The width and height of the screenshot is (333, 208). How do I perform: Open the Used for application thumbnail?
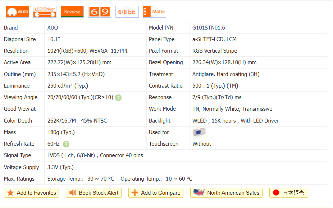(x=199, y=132)
